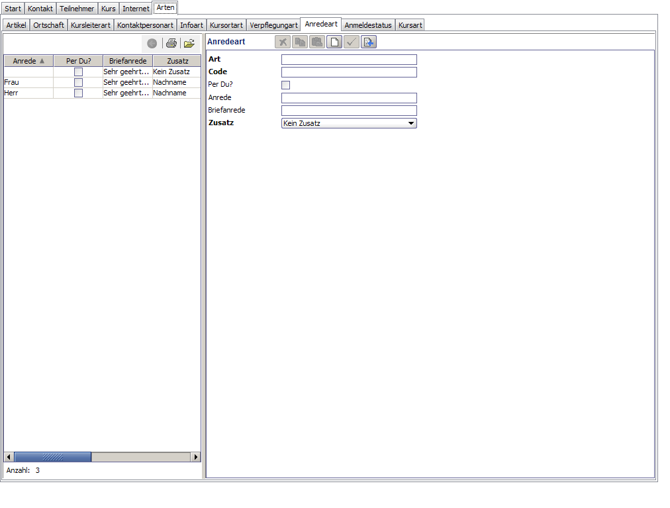Click the paste clipboard icon
670x508 pixels.
tap(317, 42)
